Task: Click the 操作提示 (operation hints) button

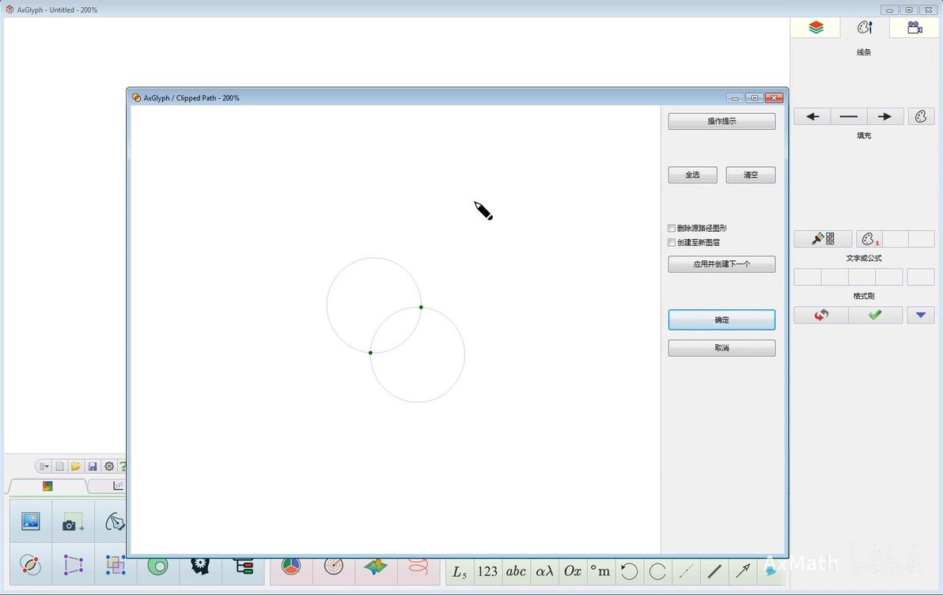Action: tap(721, 122)
